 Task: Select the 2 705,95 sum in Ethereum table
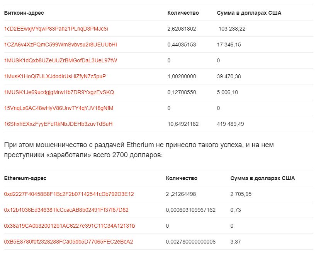pos(241,194)
